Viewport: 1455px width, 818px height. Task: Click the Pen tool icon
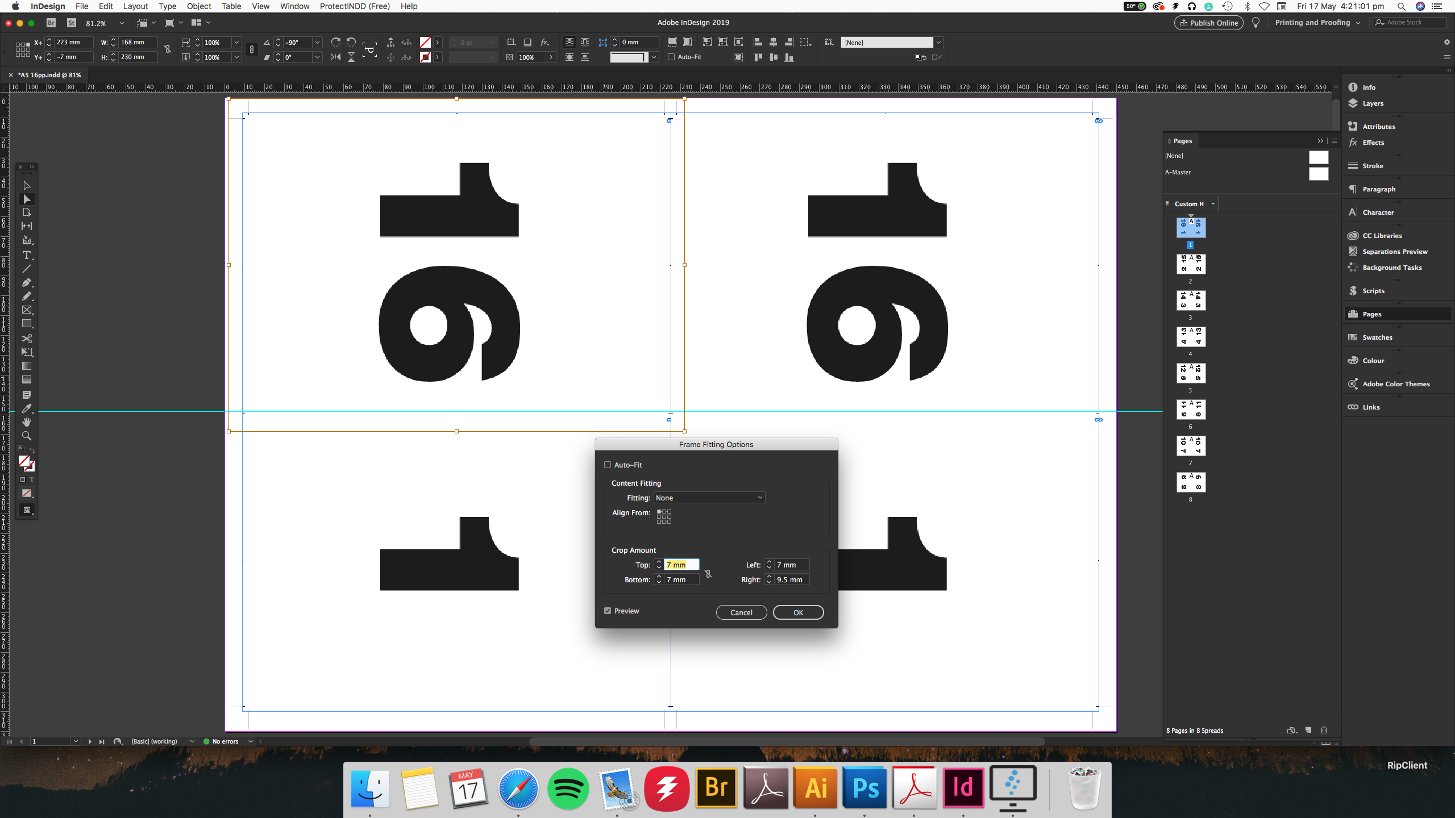pos(27,283)
